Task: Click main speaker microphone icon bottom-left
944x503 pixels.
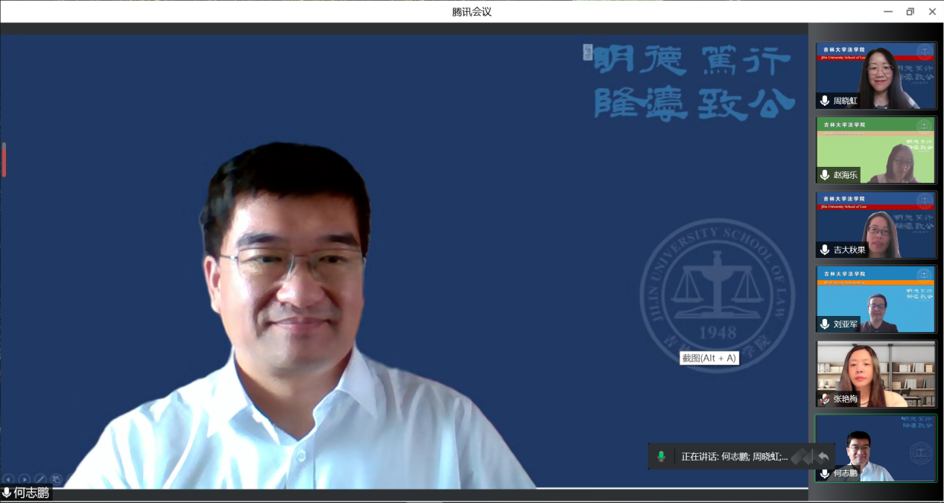Action: (x=7, y=493)
